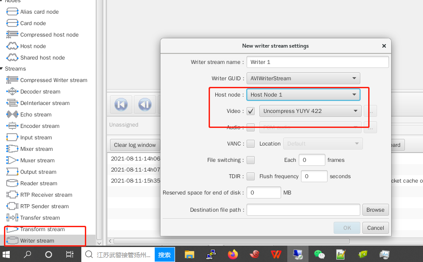Select the Decoder stream icon
The height and width of the screenshot is (262, 423).
(x=12, y=92)
